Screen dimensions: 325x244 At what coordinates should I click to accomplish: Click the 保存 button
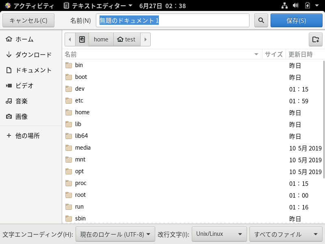296,20
